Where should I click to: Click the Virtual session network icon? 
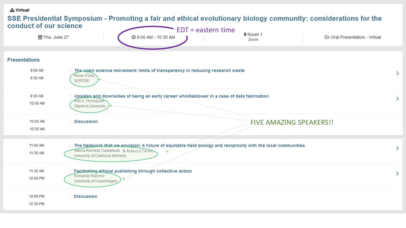pos(12,10)
